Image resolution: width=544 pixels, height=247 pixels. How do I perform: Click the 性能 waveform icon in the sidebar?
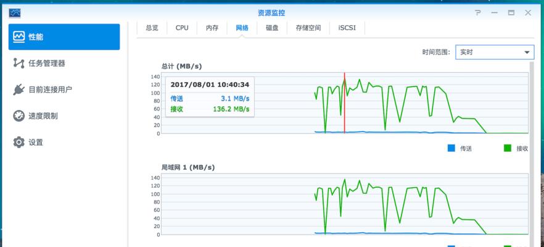pos(19,37)
